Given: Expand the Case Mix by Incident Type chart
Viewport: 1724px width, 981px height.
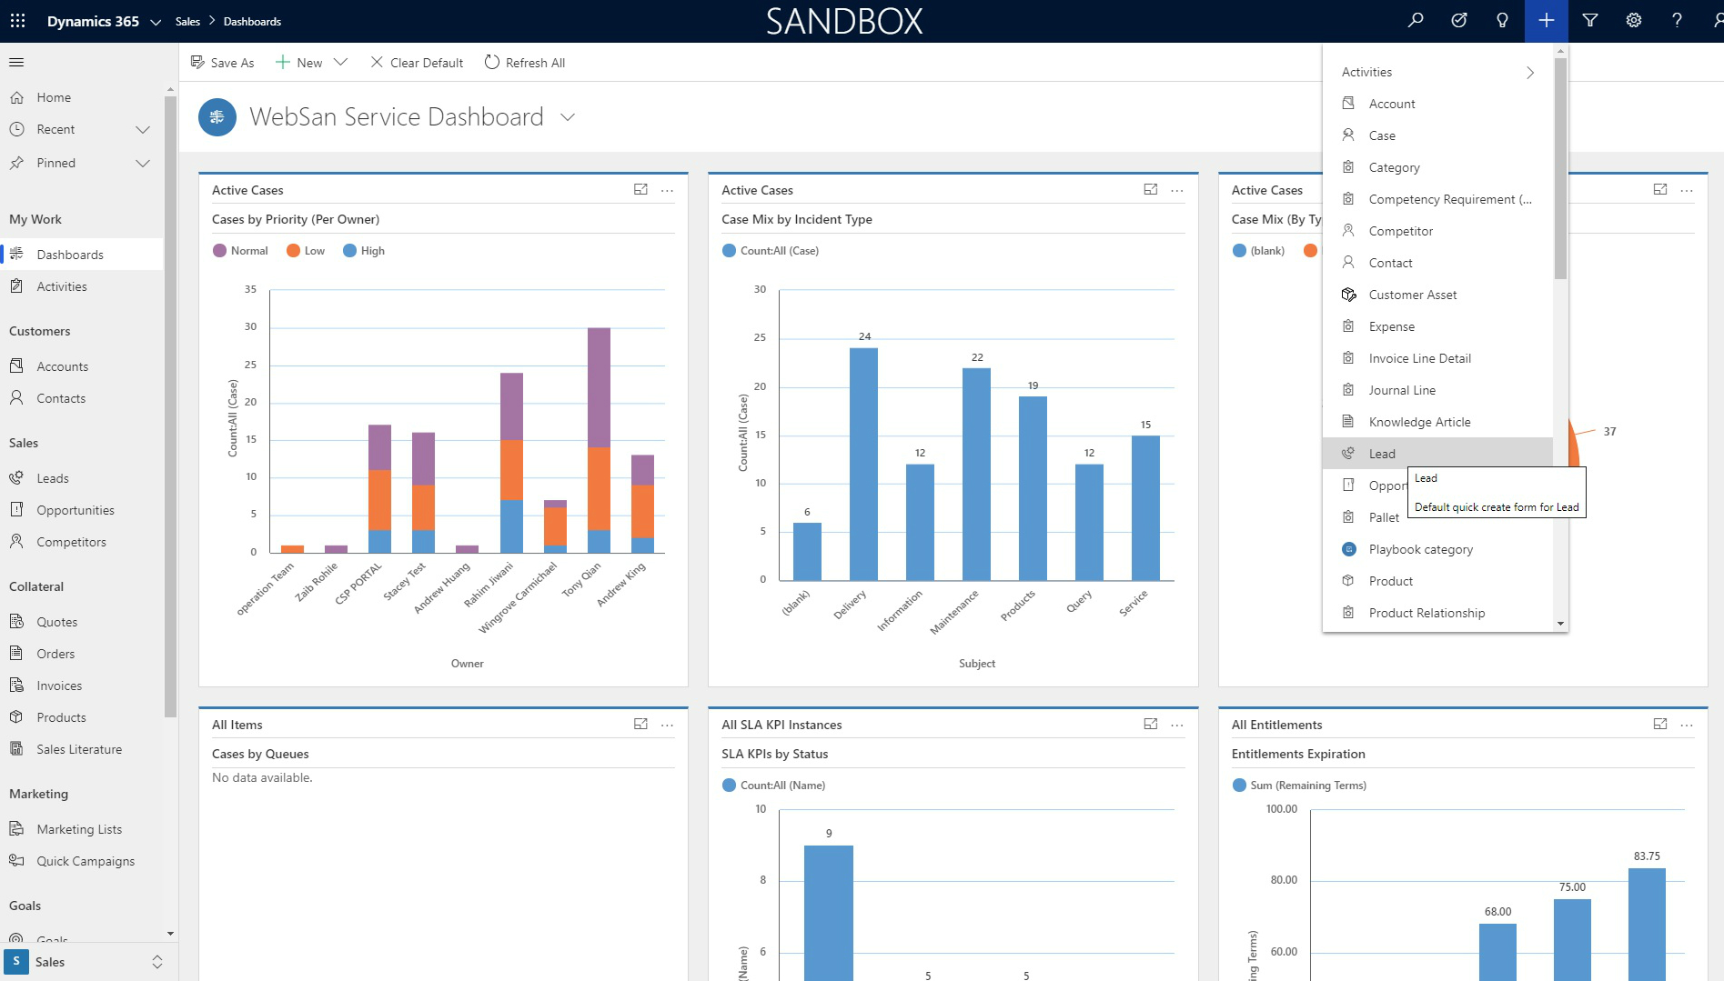Looking at the screenshot, I should point(1150,189).
